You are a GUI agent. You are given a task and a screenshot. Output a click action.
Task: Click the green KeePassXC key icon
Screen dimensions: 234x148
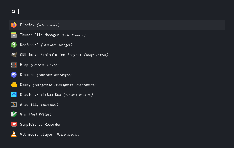[x=14, y=45]
